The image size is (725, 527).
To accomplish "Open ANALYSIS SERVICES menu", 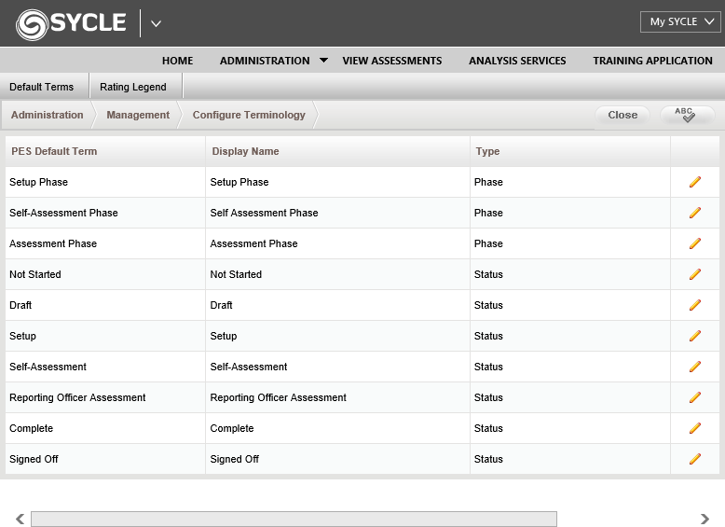I will coord(517,61).
